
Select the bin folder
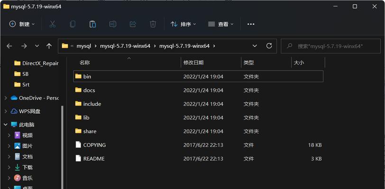point(198,77)
